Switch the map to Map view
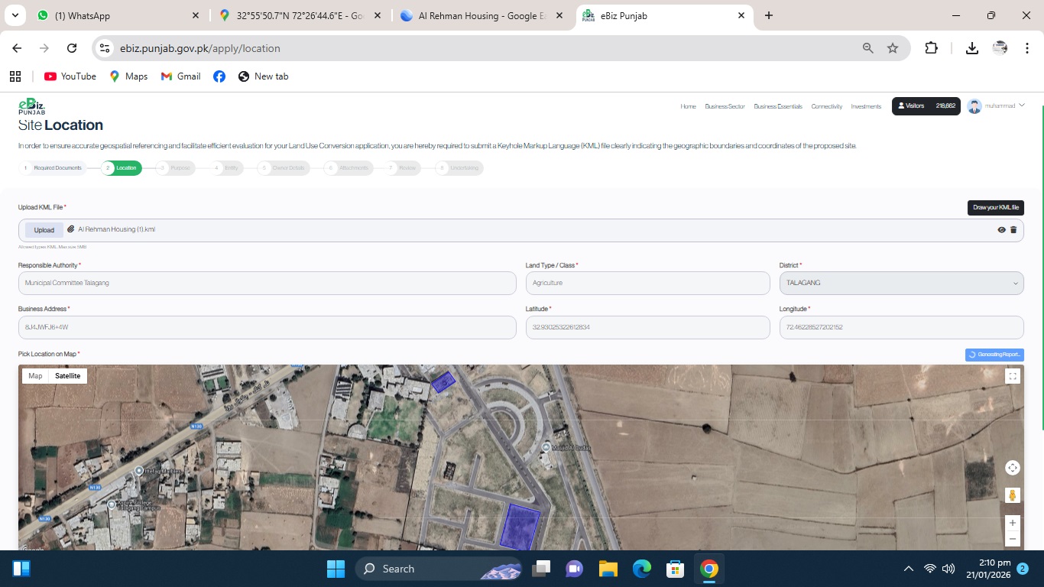 click(35, 376)
